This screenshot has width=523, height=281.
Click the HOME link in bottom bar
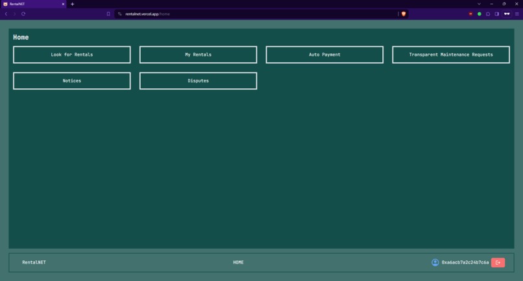[x=238, y=263]
